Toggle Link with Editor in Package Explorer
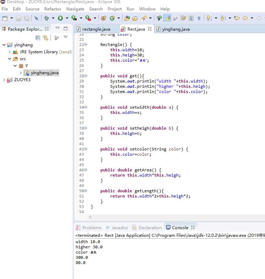The width and height of the screenshot is (265, 279). click(x=46, y=38)
